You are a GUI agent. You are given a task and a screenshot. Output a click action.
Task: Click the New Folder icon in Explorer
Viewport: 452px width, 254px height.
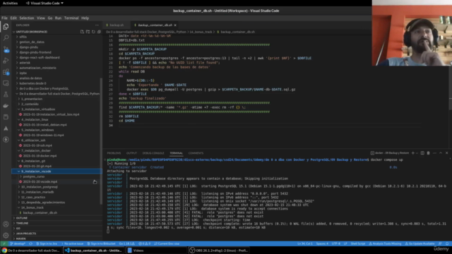pyautogui.click(x=88, y=32)
